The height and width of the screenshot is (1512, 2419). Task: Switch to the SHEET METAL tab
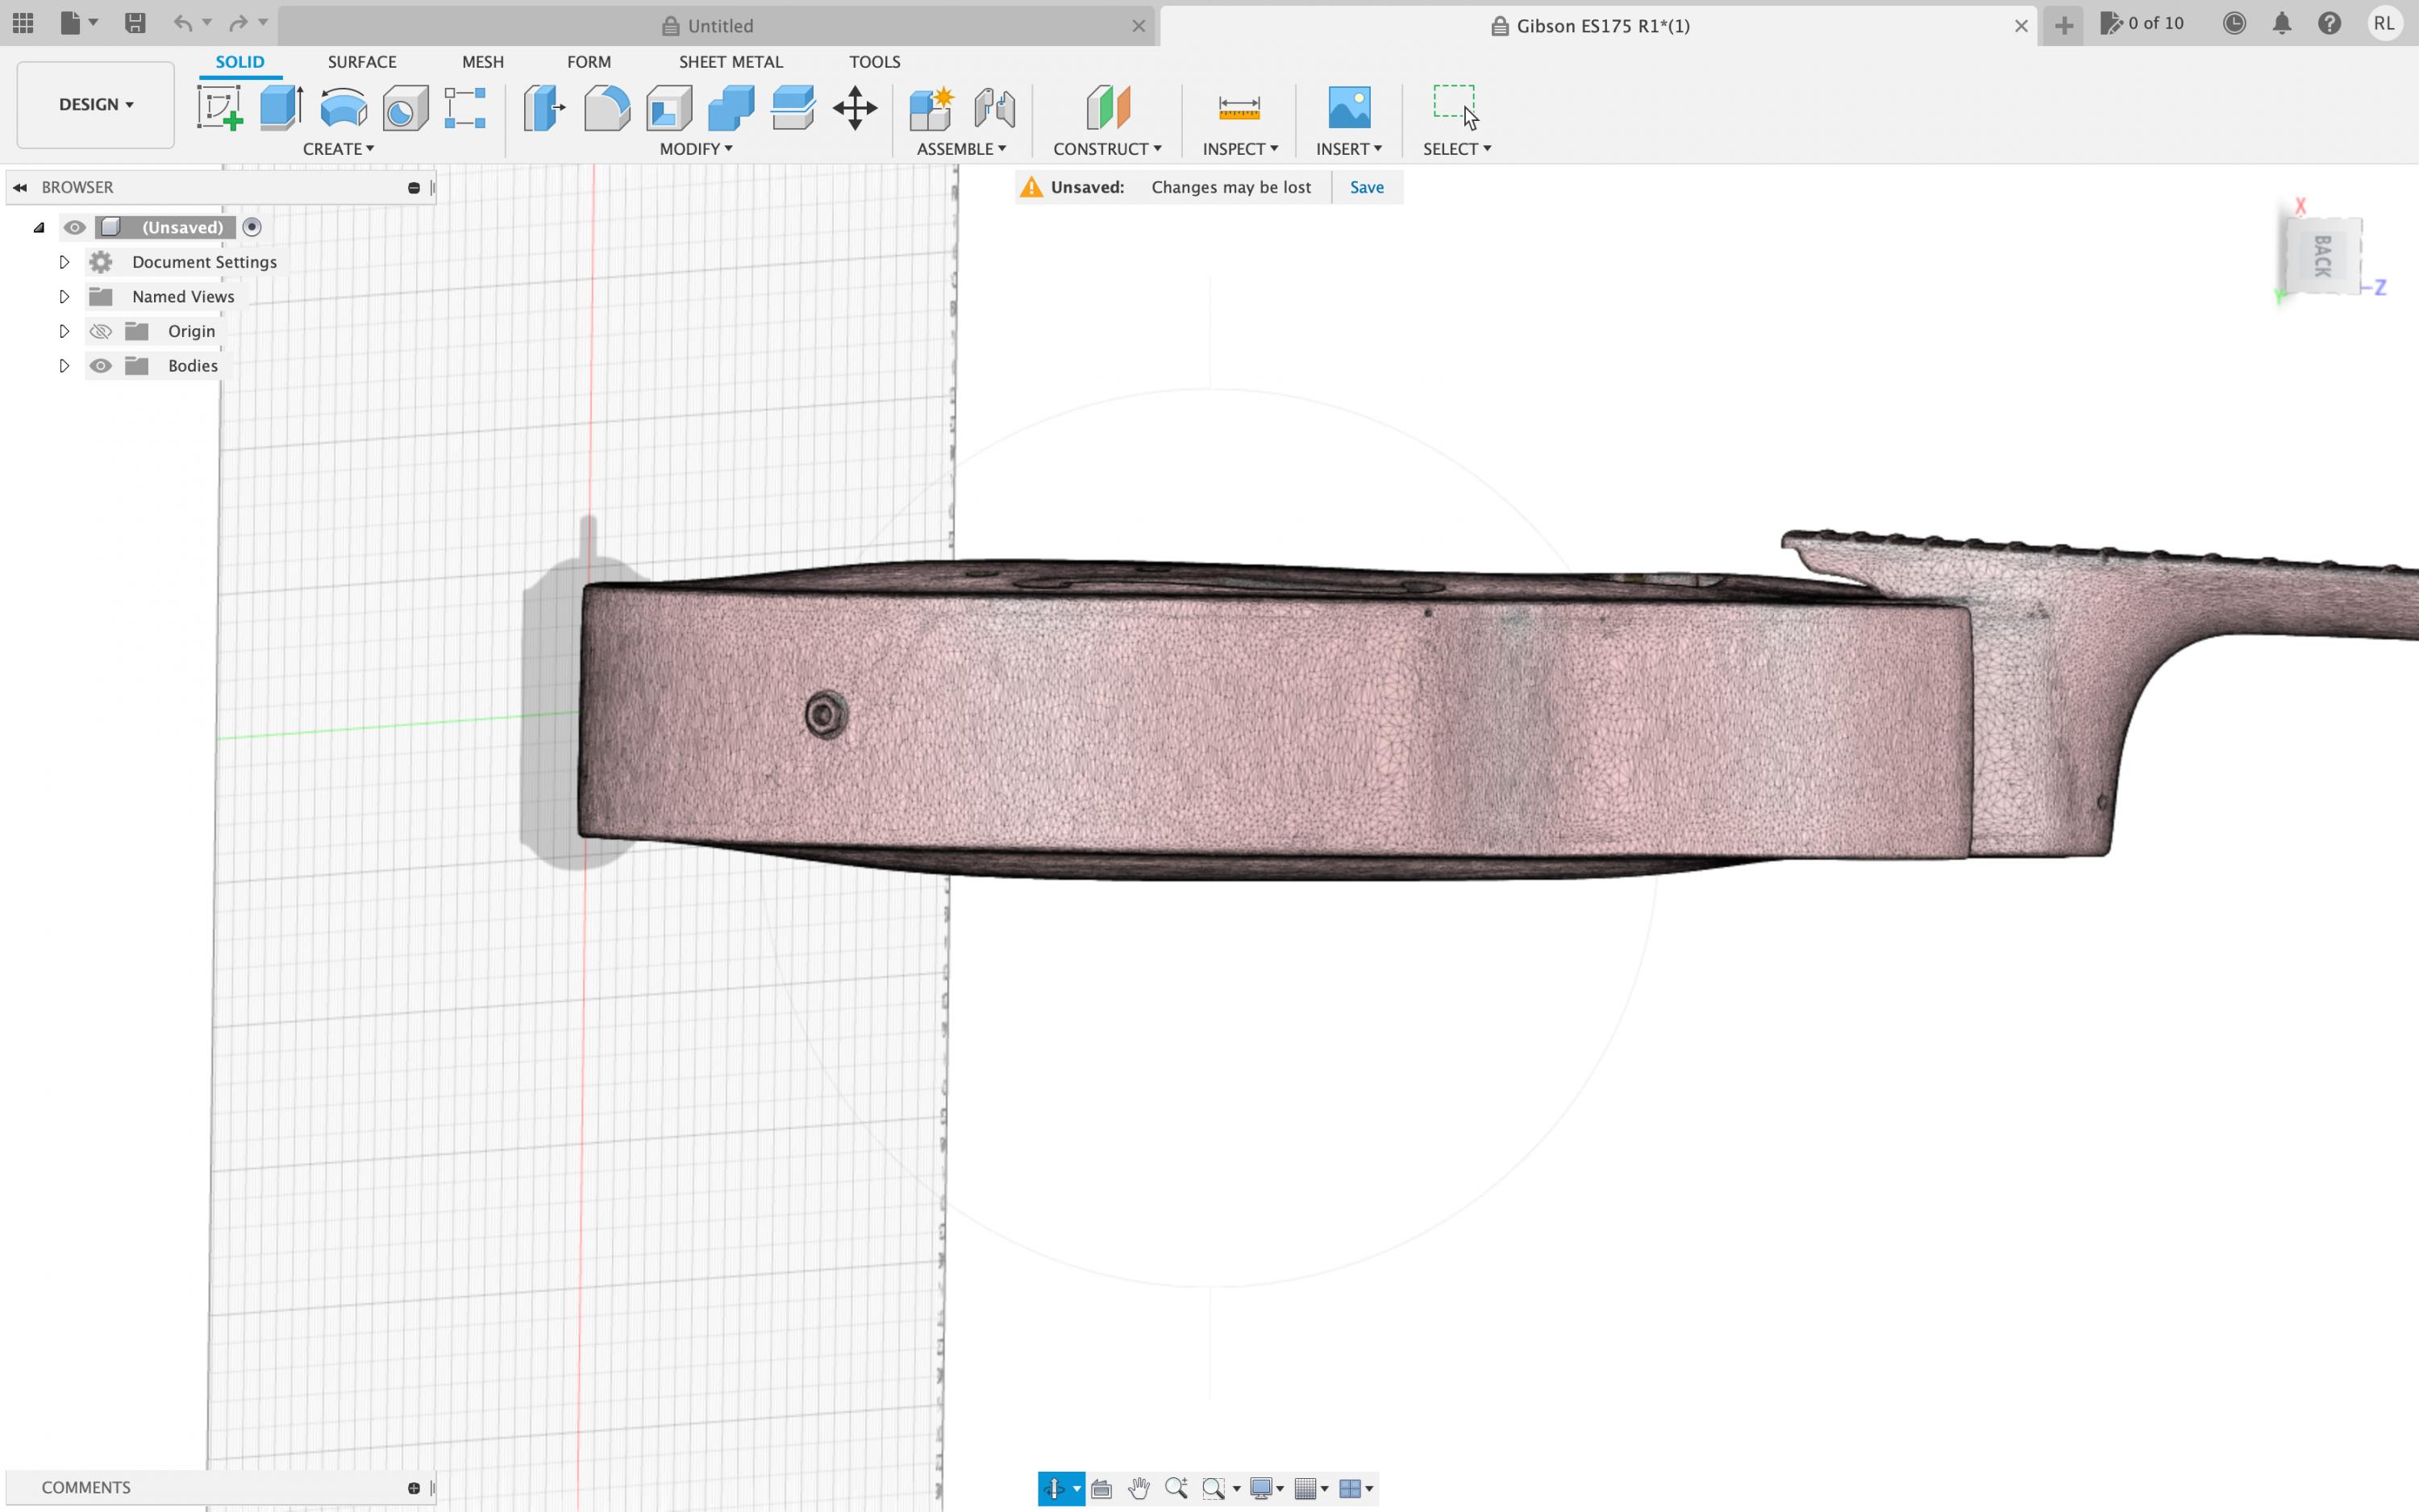coord(731,62)
